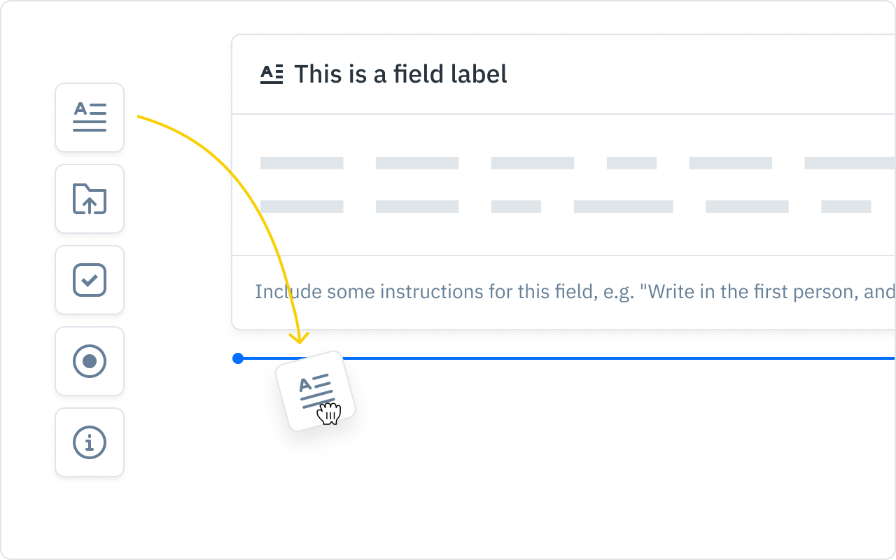
Task: Select the text field block icon in sidebar
Action: (x=90, y=118)
